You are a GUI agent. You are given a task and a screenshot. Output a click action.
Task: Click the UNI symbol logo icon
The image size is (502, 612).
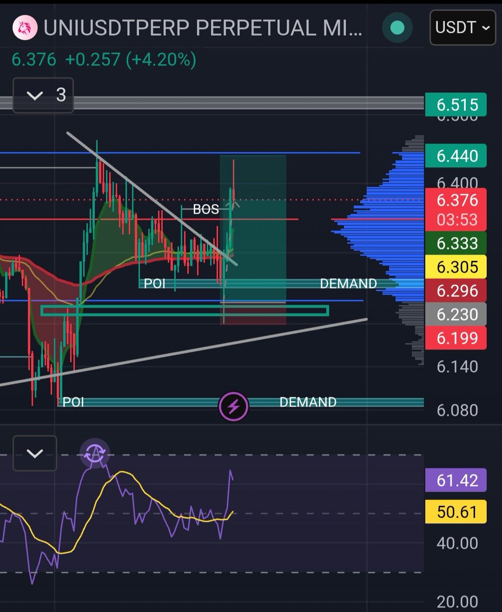pyautogui.click(x=25, y=29)
